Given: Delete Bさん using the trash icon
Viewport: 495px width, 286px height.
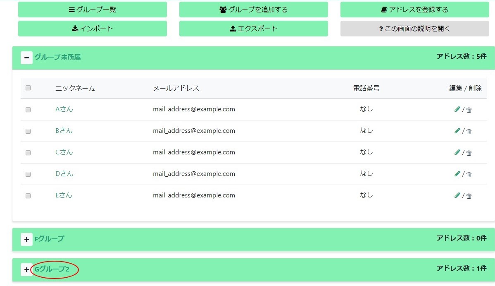Looking at the screenshot, I should point(469,131).
